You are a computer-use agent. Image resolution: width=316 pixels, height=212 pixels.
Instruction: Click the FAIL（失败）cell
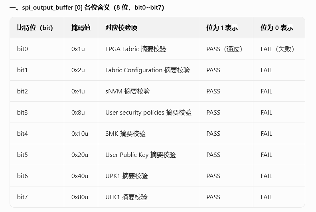pos(277,49)
